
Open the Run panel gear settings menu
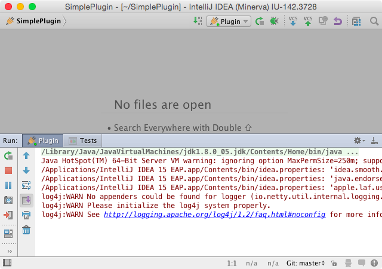[x=359, y=140]
